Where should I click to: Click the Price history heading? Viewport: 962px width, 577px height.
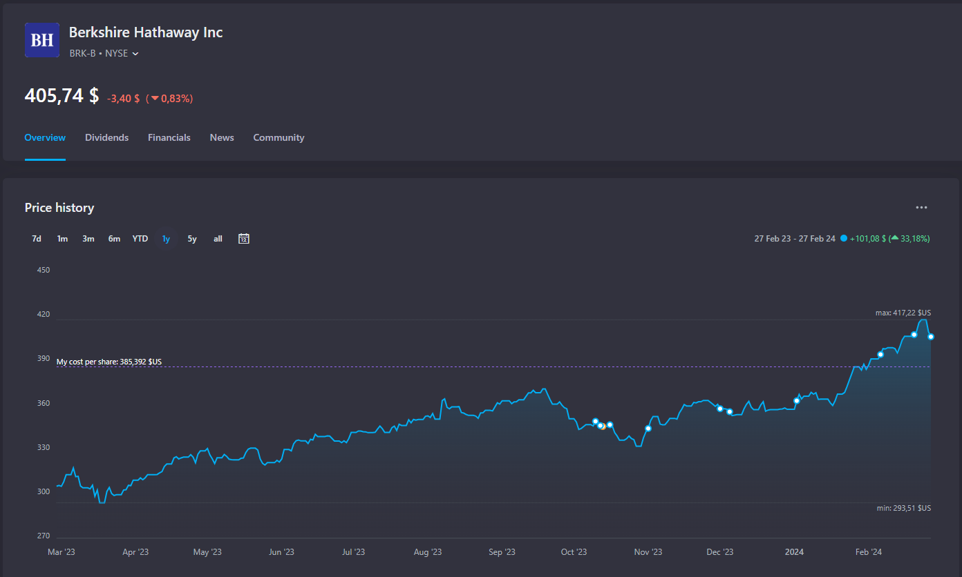59,208
